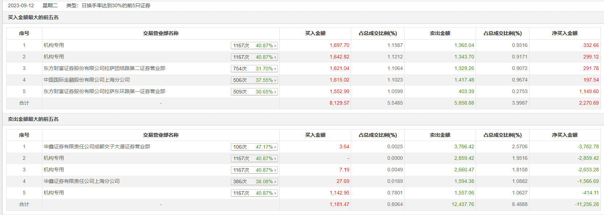Expand the 509次 30.65% stats badge
604x215 pixels.
pos(254,92)
